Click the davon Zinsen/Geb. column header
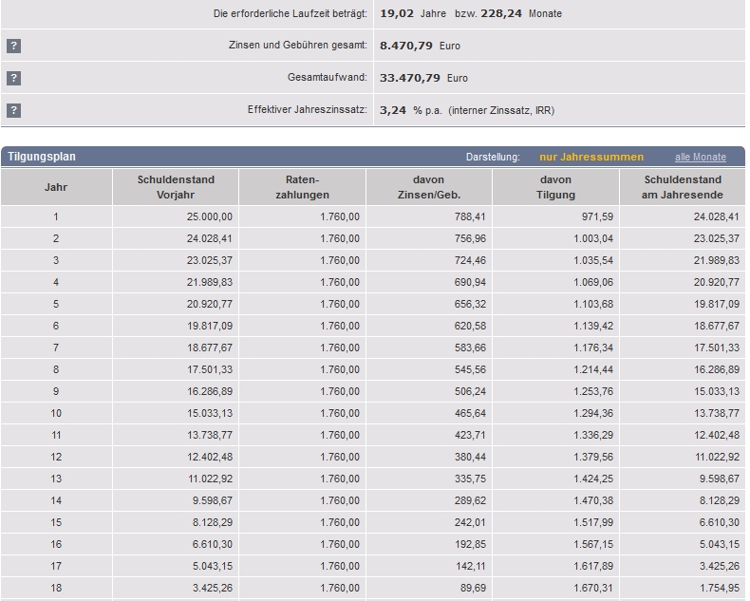Viewport: 750px width, 601px height. (428, 187)
